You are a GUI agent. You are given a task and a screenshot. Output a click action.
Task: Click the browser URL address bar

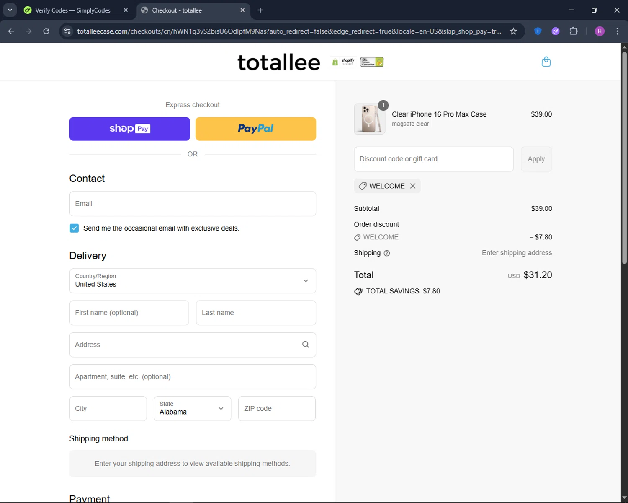coord(289,31)
